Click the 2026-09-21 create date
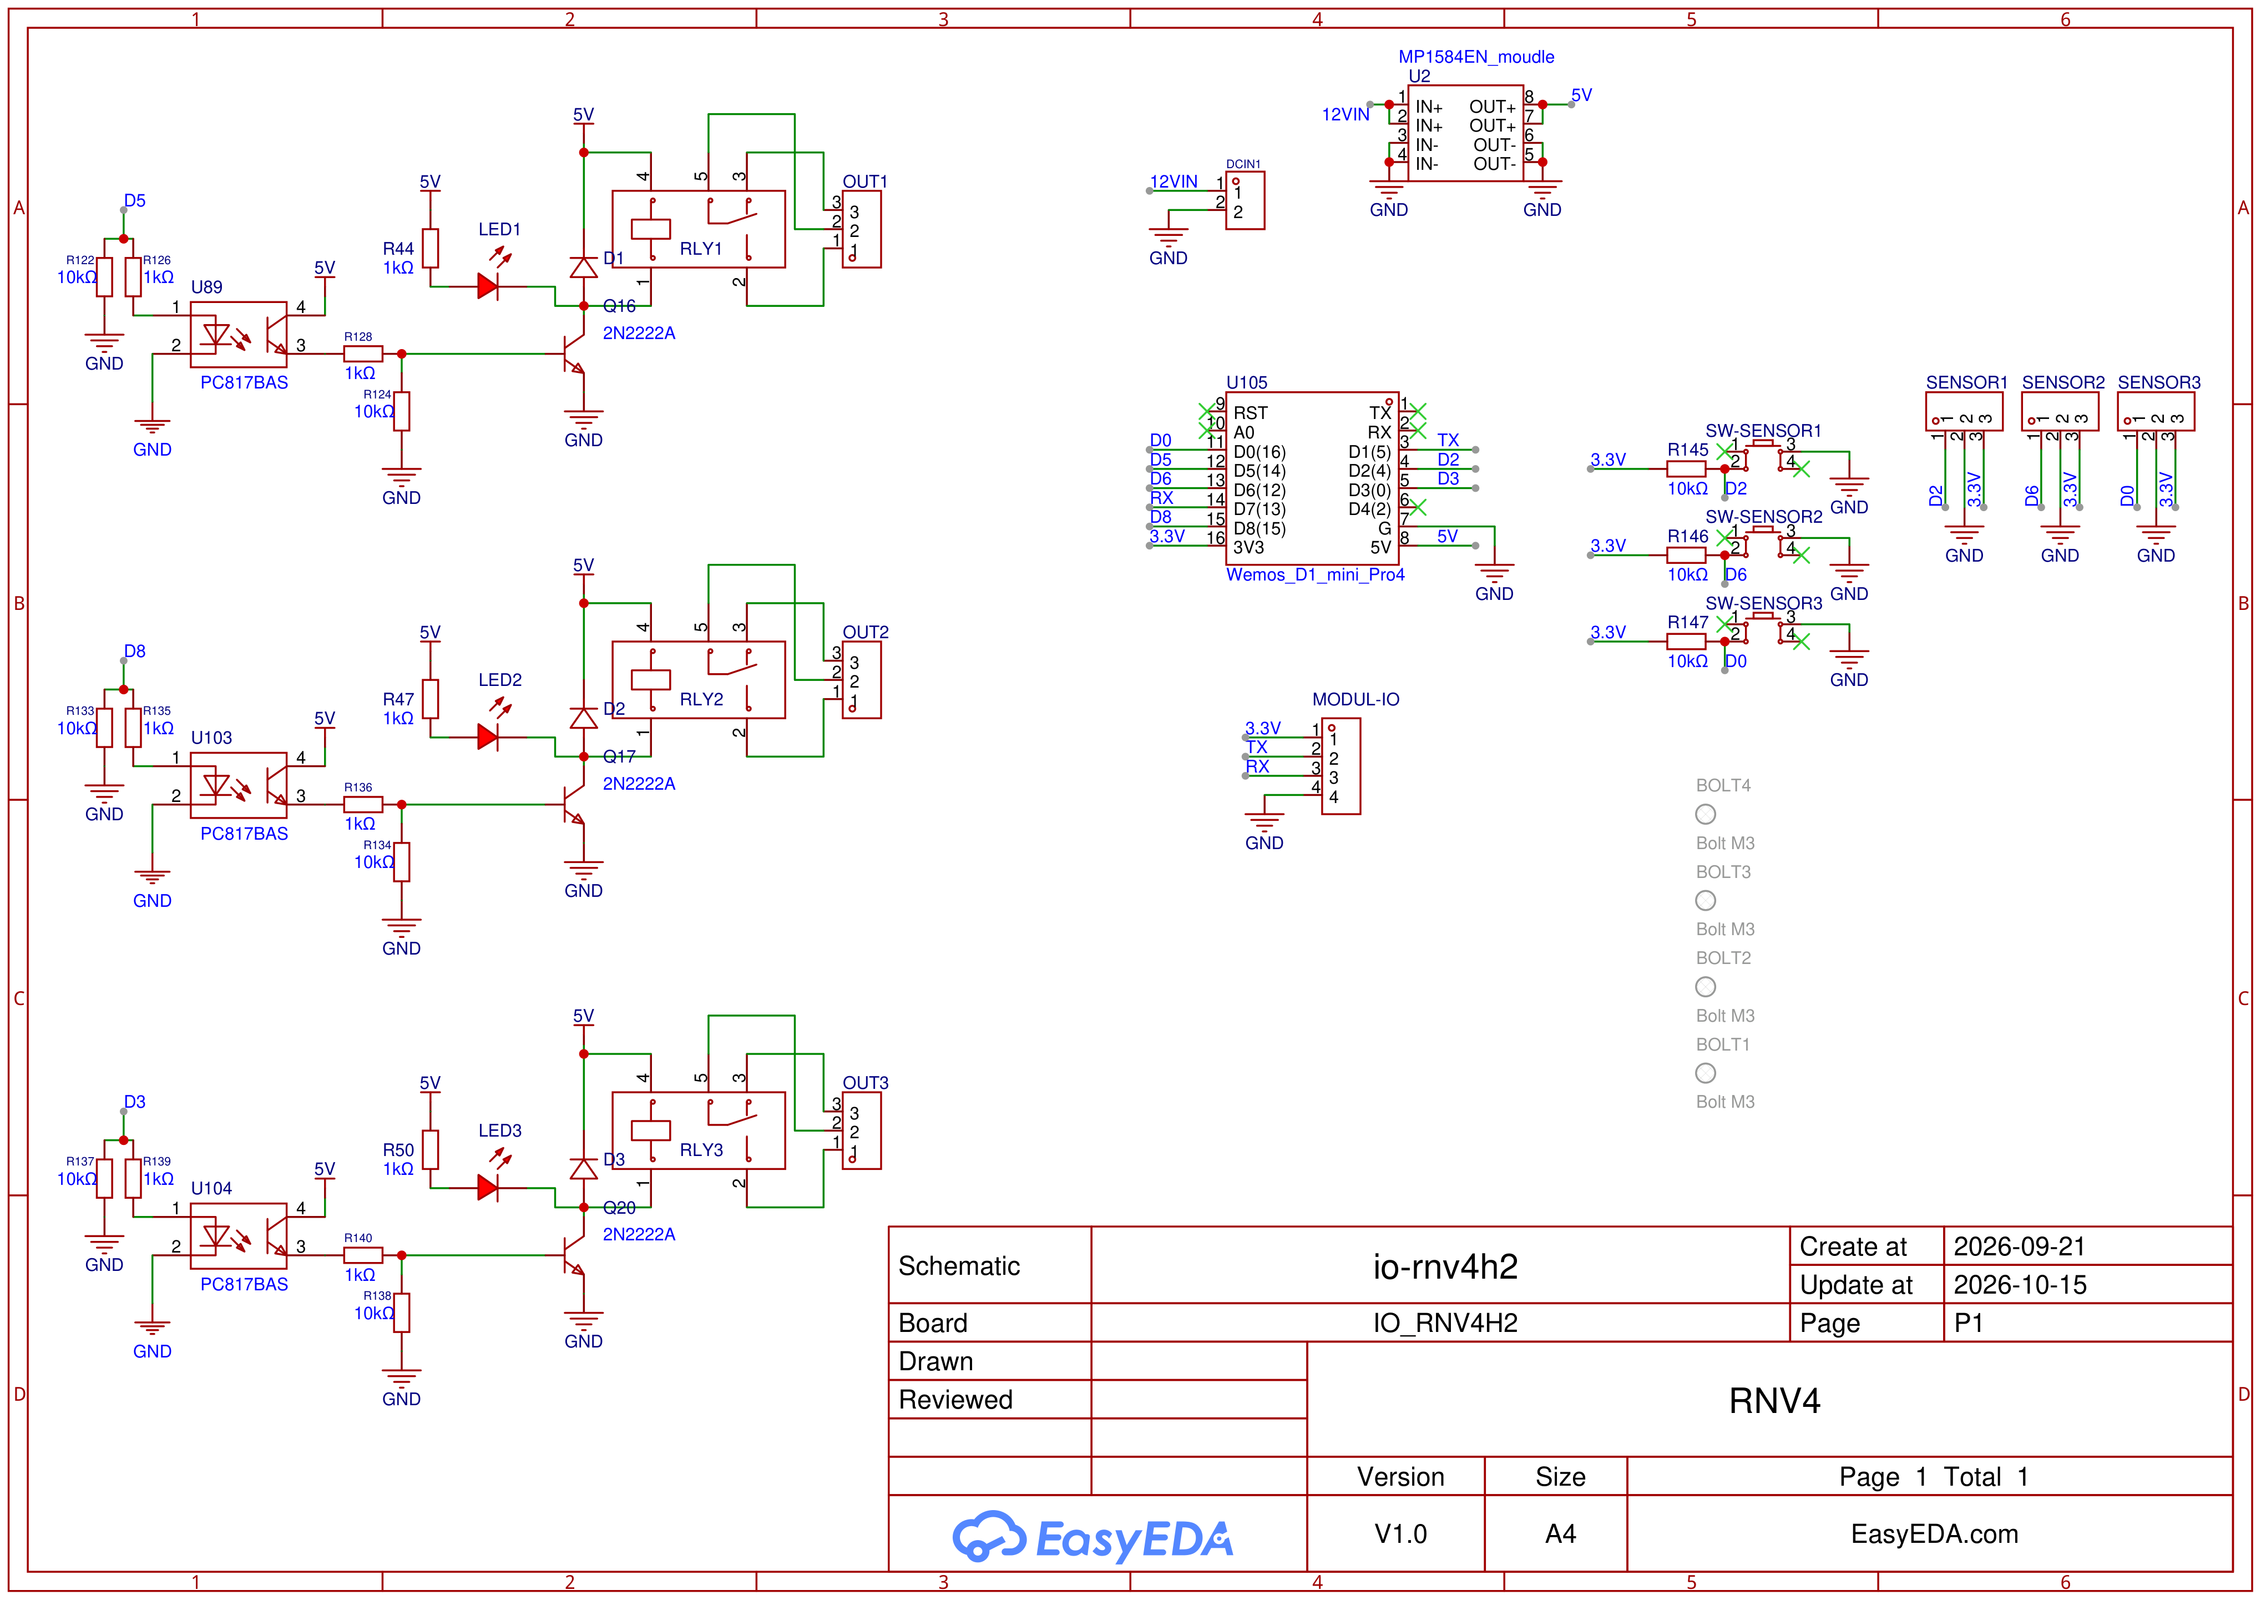The width and height of the screenshot is (2261, 1600). 2020,1246
